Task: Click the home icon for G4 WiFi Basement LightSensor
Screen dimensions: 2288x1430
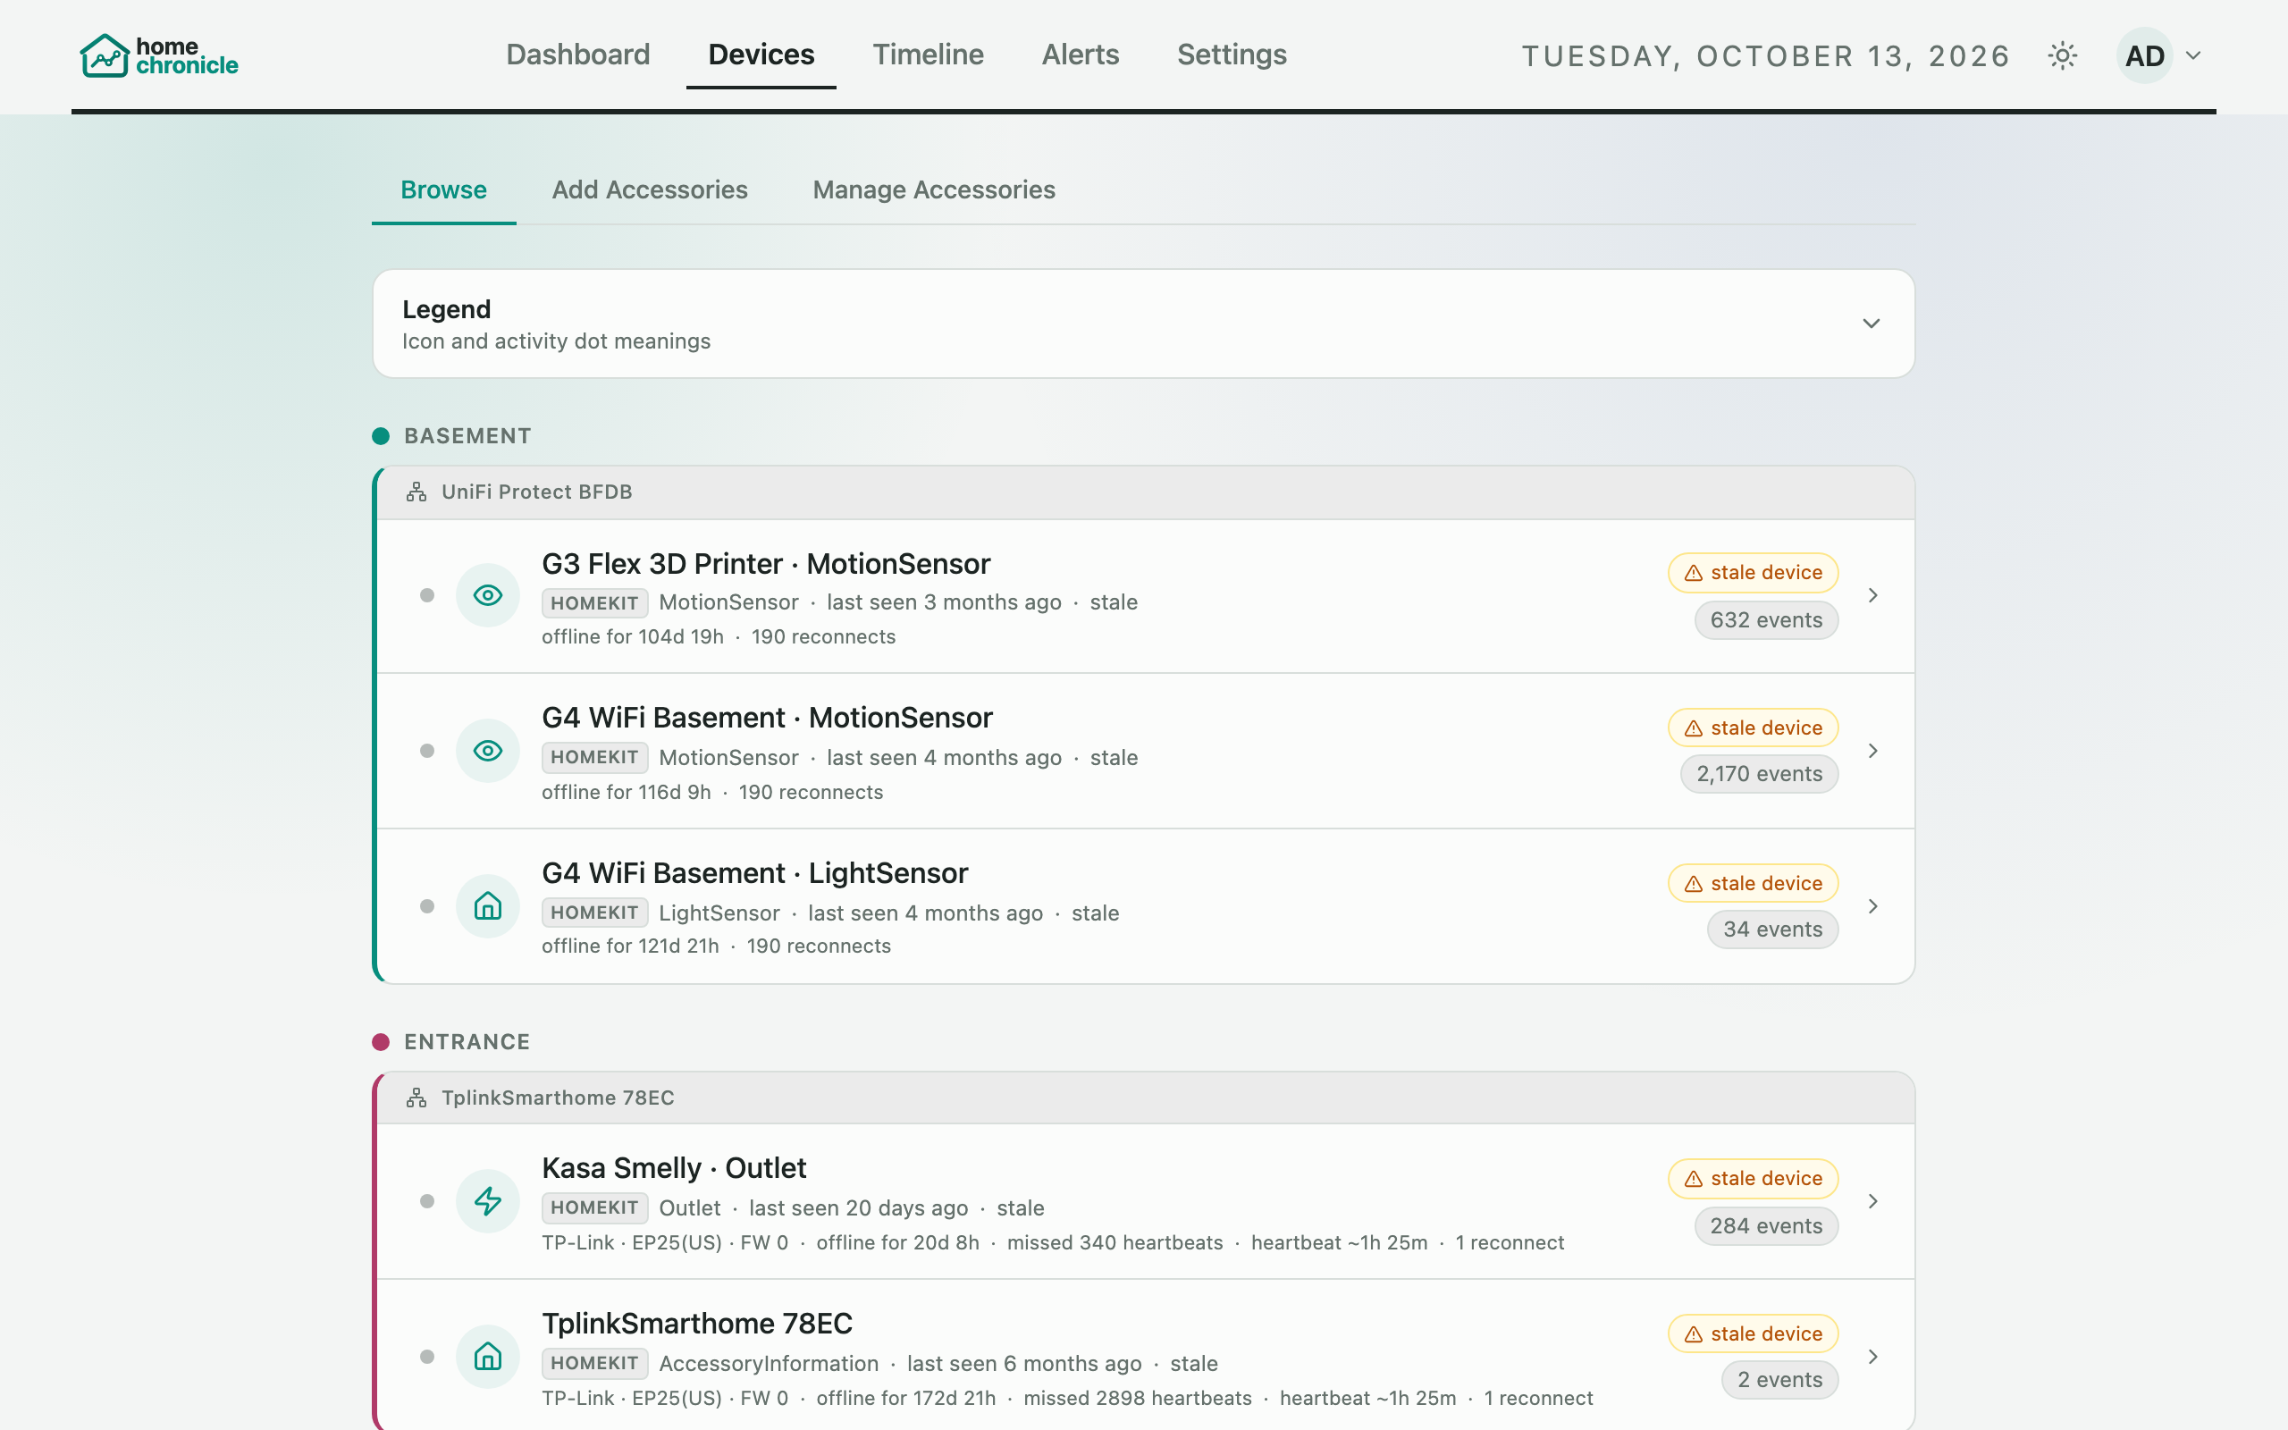Action: click(x=488, y=906)
